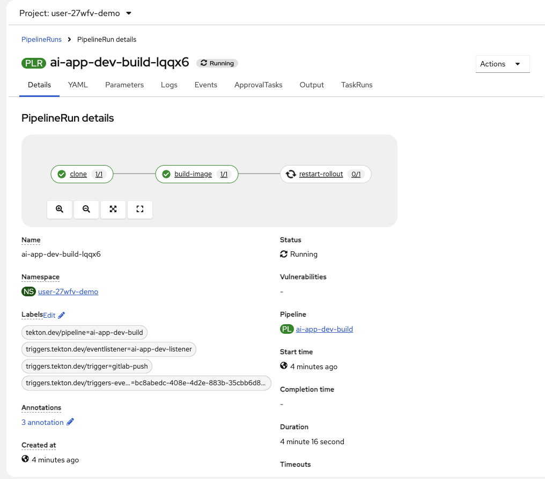Navigate to PipelineRuns breadcrumb link
This screenshot has width=545, height=479.
(41, 39)
